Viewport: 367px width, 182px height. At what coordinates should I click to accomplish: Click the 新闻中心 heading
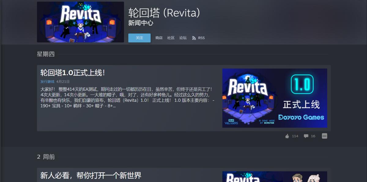click(x=141, y=23)
